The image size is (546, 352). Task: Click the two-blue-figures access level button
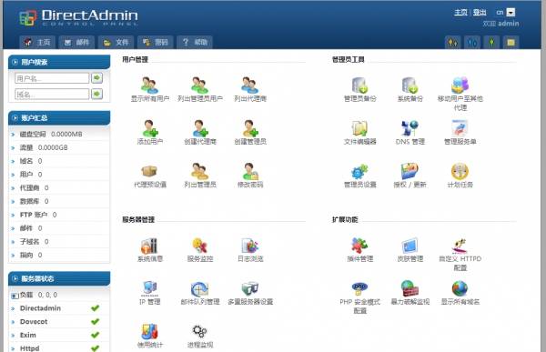[x=472, y=43]
